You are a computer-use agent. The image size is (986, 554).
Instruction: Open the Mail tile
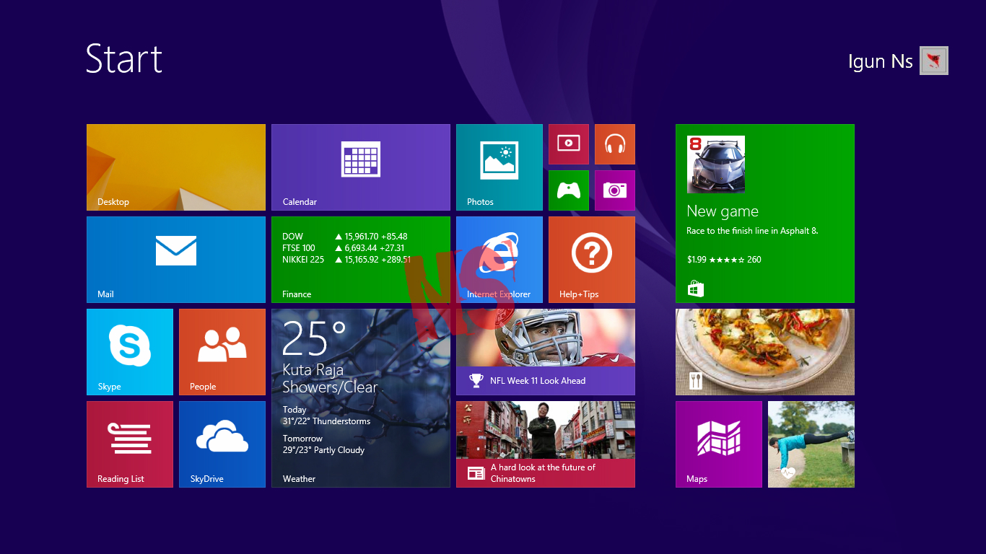(176, 260)
